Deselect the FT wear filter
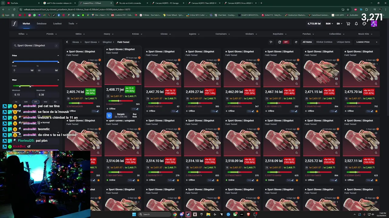The height and width of the screenshot is (218, 389). click(36, 102)
